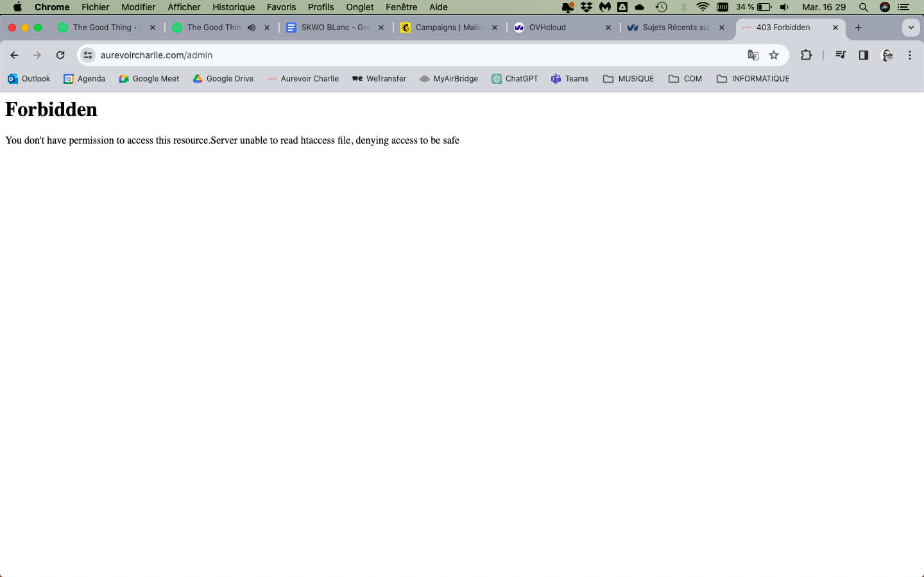The image size is (924, 577).
Task: Open the Google Drive bookmark
Action: pos(223,79)
